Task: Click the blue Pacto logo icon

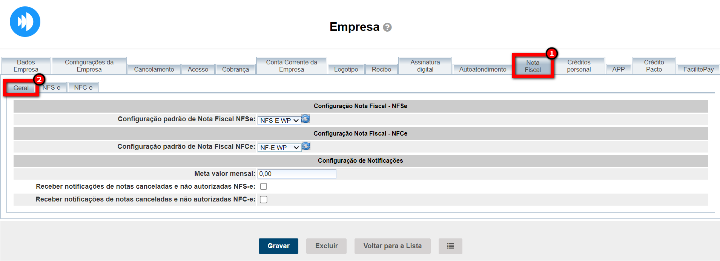Action: pos(25,22)
